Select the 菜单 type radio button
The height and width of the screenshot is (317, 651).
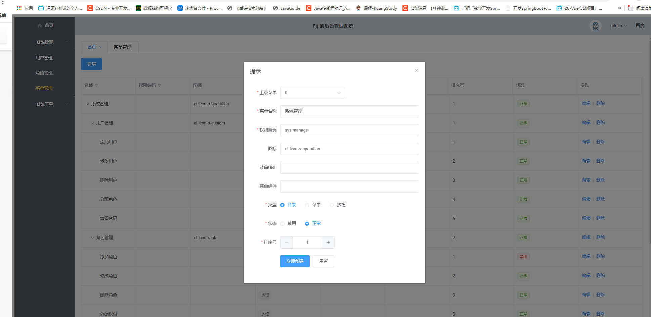[307, 205]
